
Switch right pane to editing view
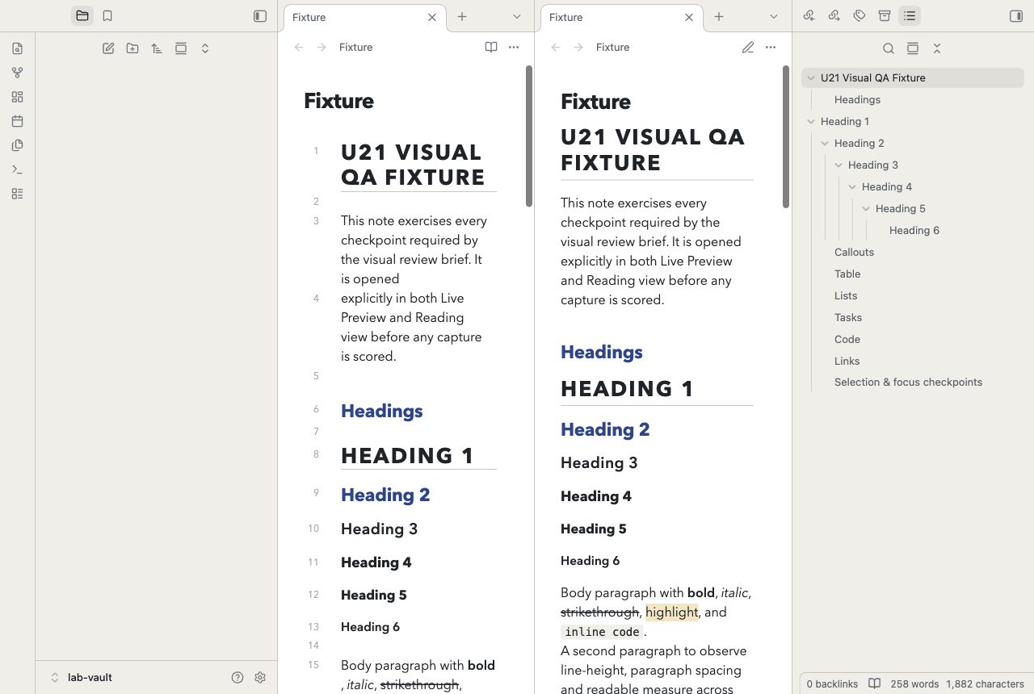click(748, 48)
